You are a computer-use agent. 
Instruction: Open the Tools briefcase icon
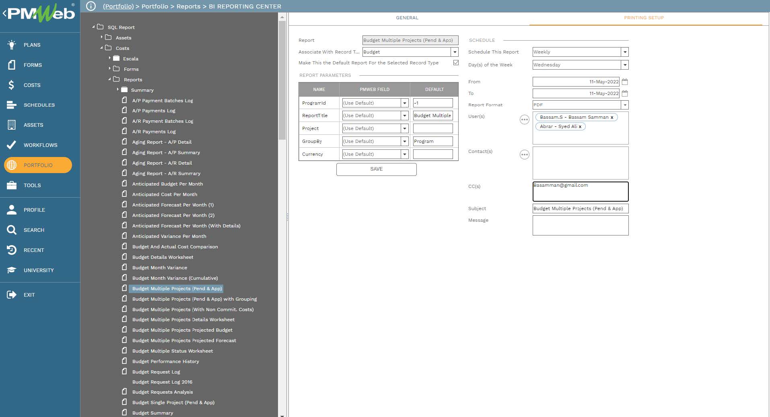pyautogui.click(x=12, y=185)
